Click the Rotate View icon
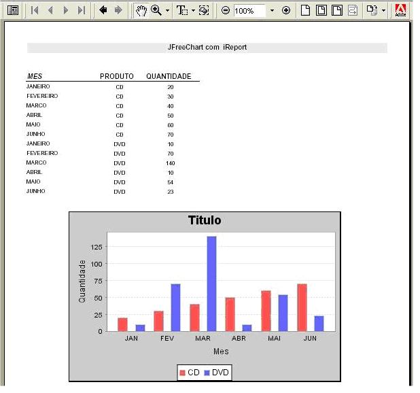The height and width of the screenshot is (393, 420). point(372,10)
